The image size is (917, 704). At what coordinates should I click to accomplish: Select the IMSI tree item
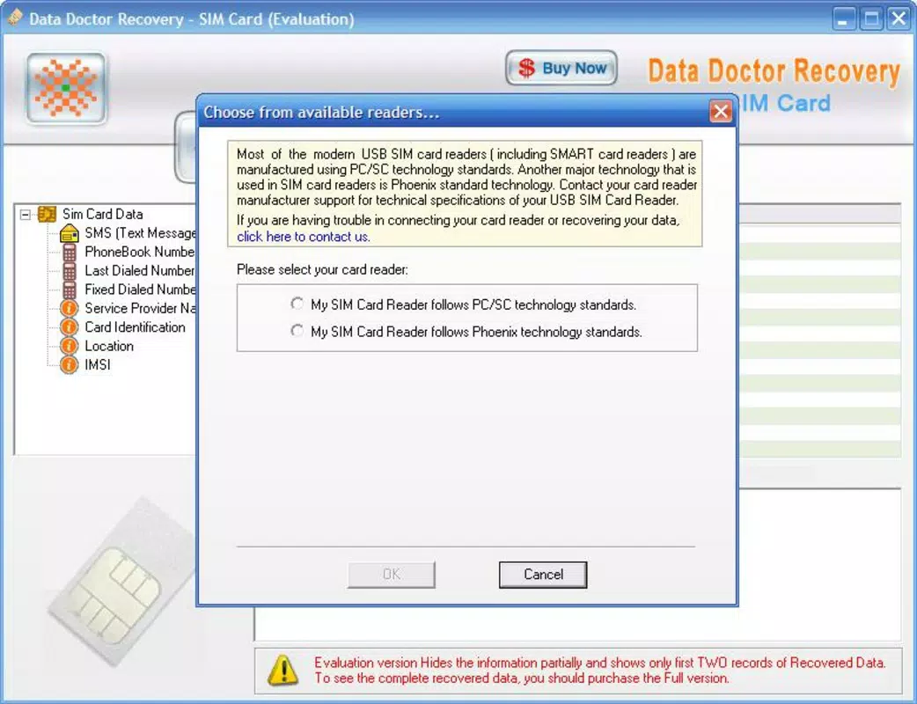[97, 364]
